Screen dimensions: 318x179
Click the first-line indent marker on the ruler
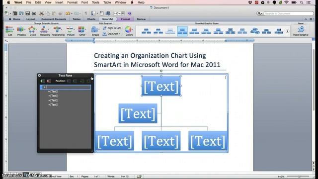pos(94,39)
